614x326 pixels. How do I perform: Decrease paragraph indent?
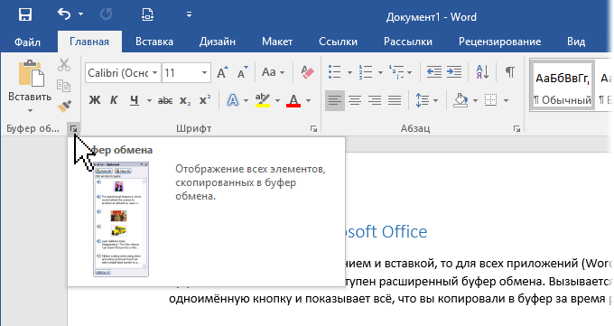click(434, 72)
